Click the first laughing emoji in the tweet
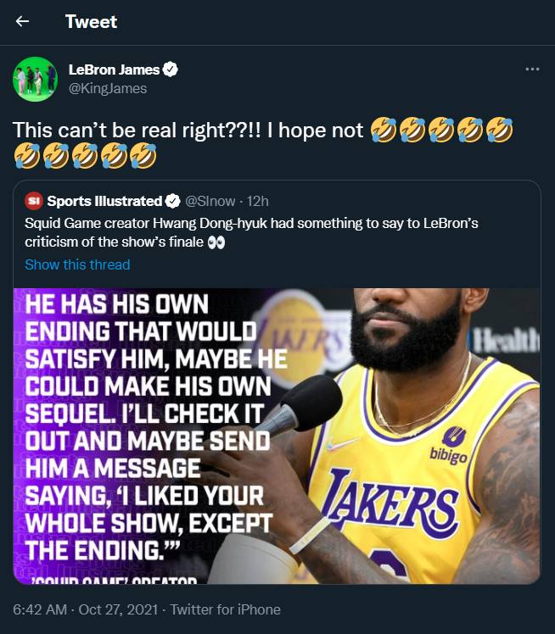The image size is (555, 634). (384, 130)
